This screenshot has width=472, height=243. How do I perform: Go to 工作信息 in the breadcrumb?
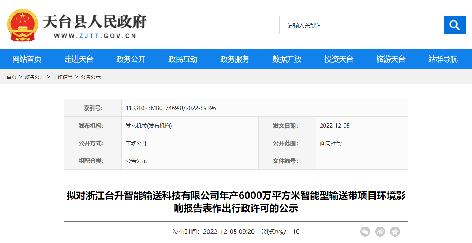click(x=63, y=77)
